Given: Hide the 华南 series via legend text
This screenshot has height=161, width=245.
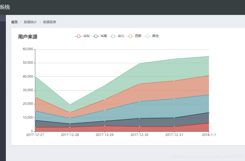Looking at the screenshot, I should [104, 36].
